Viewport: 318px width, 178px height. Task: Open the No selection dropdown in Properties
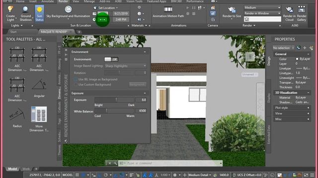coord(283,48)
